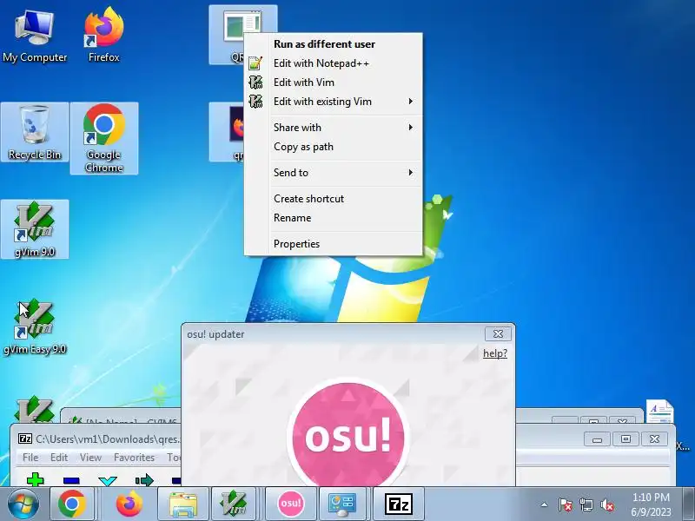Image resolution: width=695 pixels, height=521 pixels.
Task: Open Windows Explorer from the taskbar
Action: pos(183,504)
